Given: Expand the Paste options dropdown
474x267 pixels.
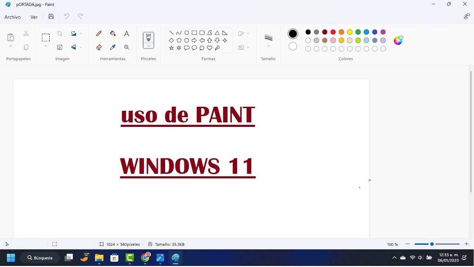Looking at the screenshot, I should click(x=10, y=46).
